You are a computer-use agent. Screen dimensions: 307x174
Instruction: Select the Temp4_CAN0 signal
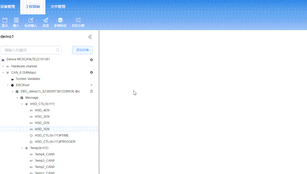pyautogui.click(x=45, y=154)
